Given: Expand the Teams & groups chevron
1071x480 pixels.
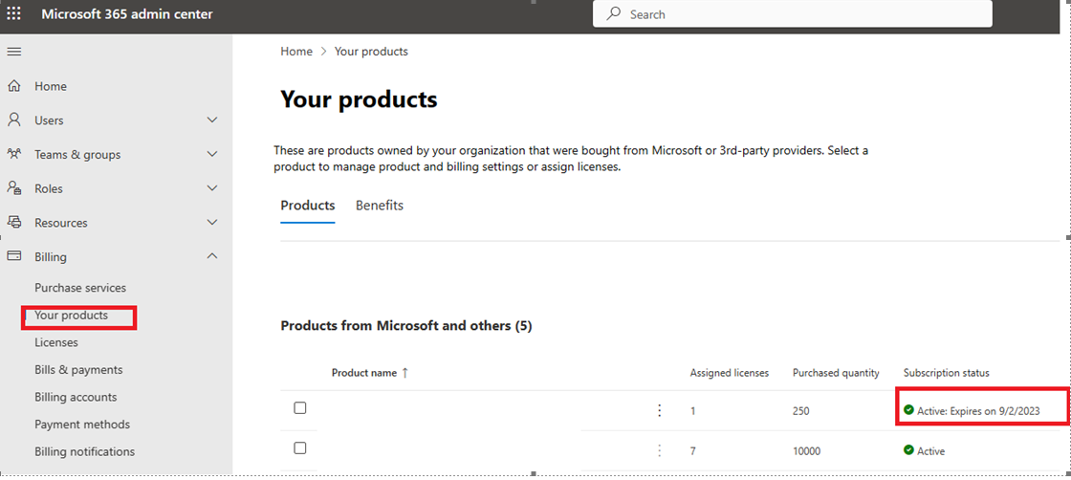Looking at the screenshot, I should (212, 154).
